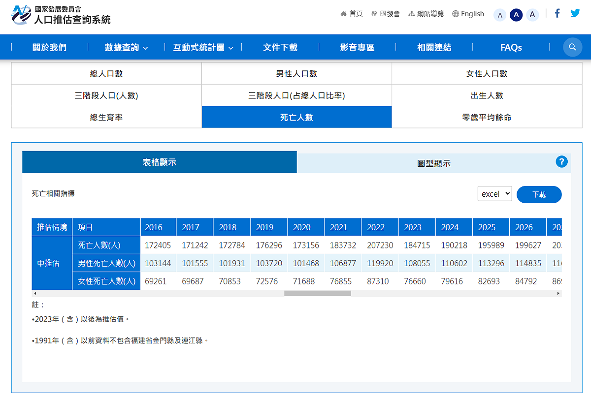The image size is (591, 396).
Task: Select the medium font size A button
Action: click(516, 15)
